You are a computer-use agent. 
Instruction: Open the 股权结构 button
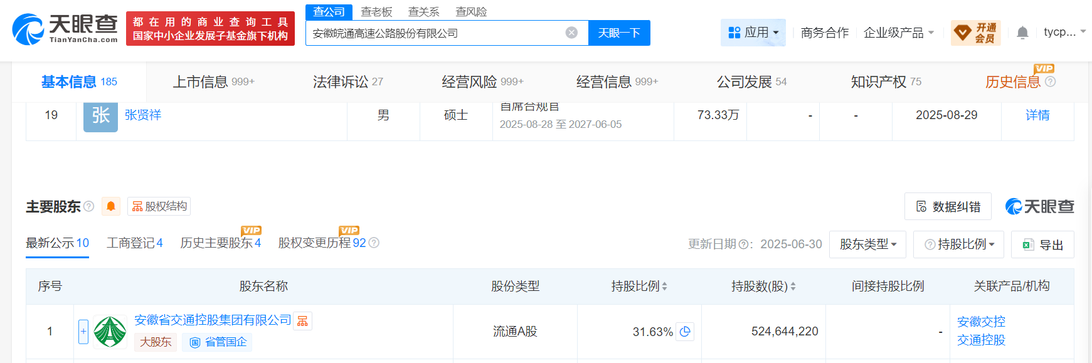[x=159, y=206]
